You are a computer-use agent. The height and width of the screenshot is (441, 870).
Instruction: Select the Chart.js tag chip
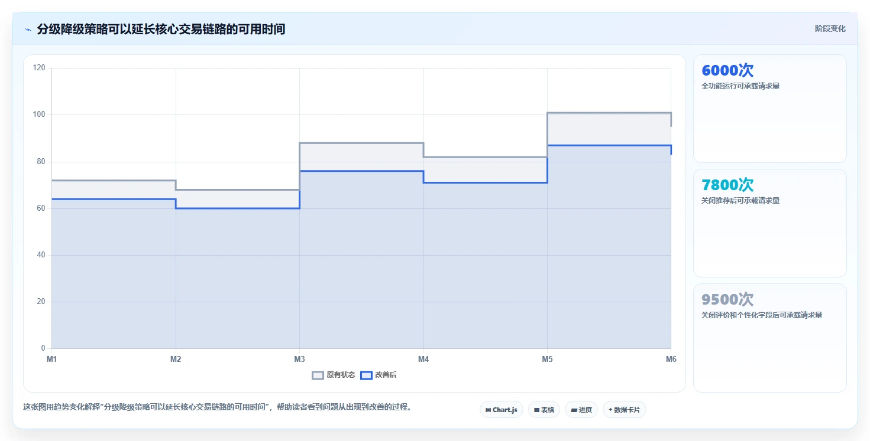[502, 410]
